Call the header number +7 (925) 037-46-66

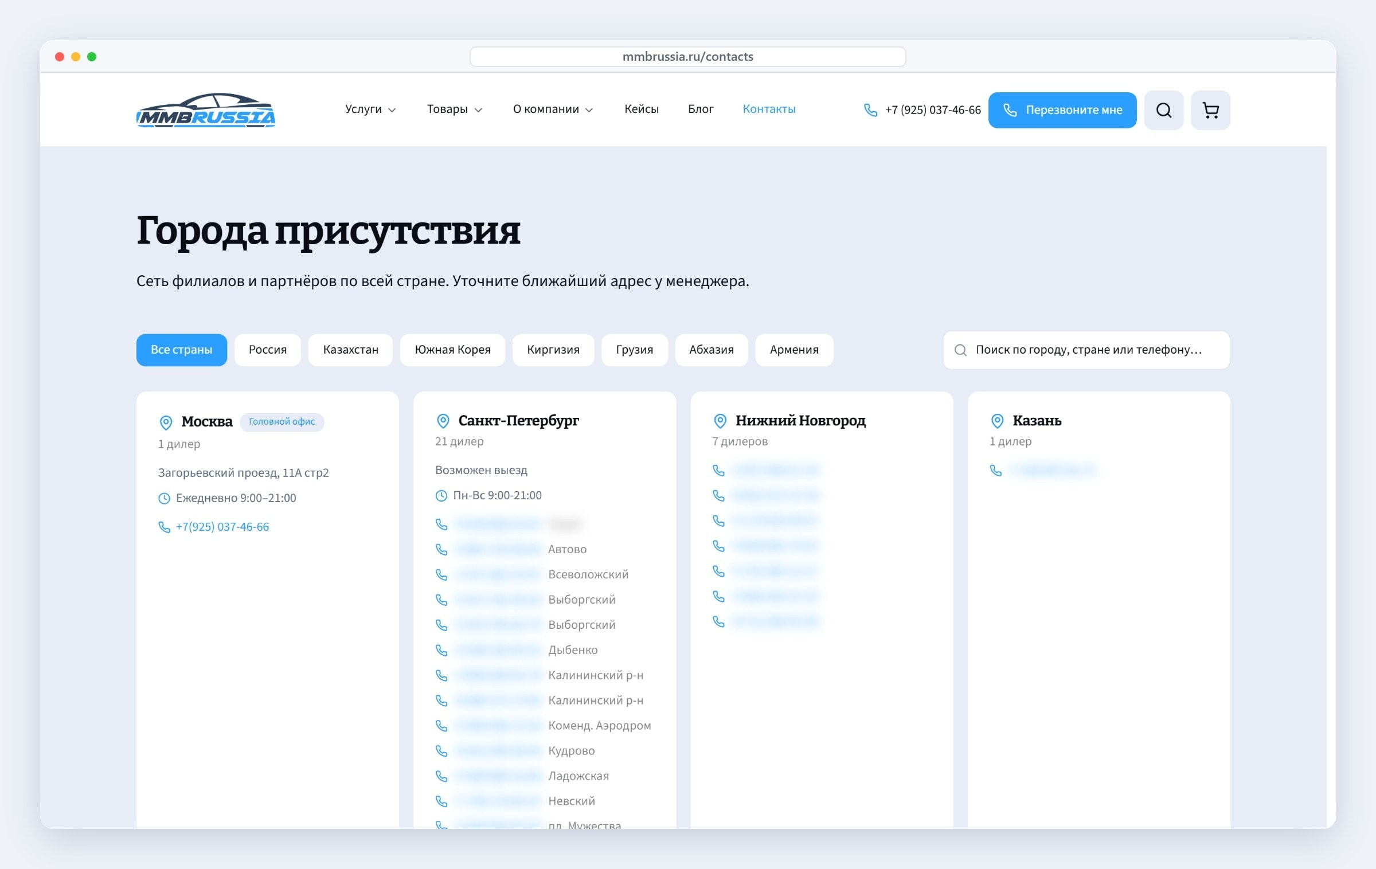[933, 110]
